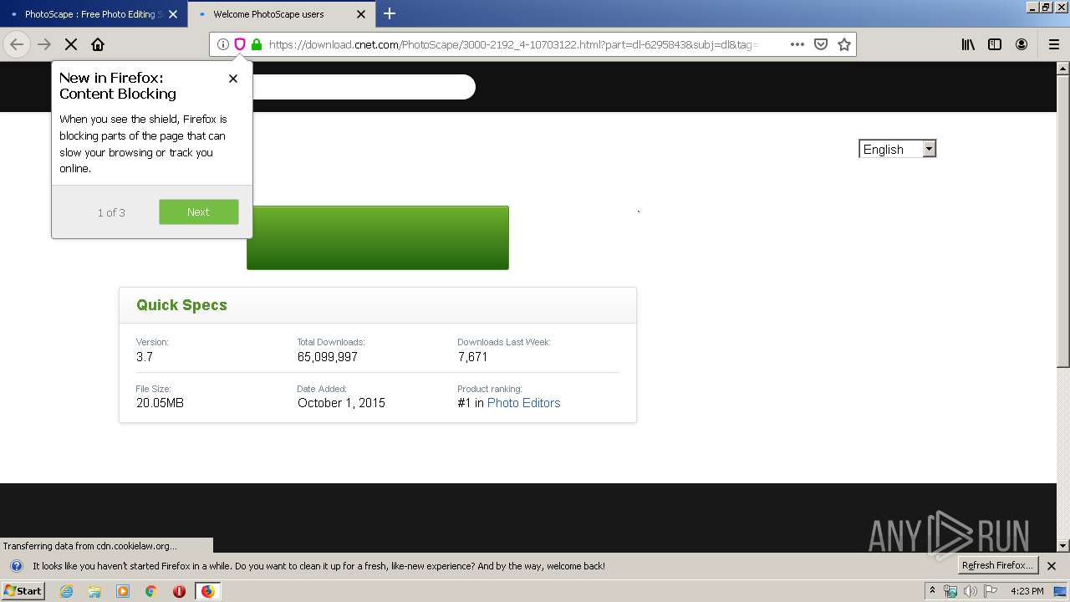Close the PhotoScape Free Photo Editing tab
The image size is (1070, 602).
(x=173, y=14)
